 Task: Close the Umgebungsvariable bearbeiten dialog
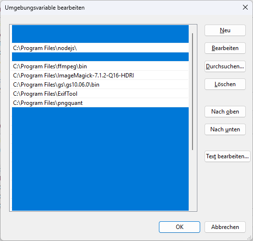point(245,7)
